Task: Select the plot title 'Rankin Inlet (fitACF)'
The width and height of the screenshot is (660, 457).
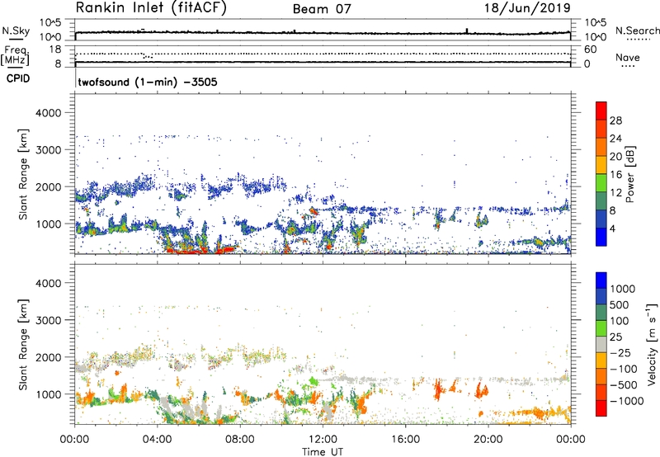Action: 151,8
